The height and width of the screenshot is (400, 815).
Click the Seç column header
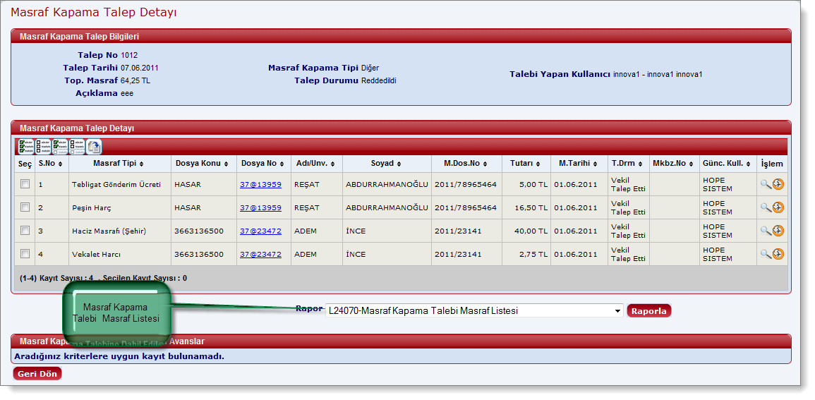tap(25, 164)
